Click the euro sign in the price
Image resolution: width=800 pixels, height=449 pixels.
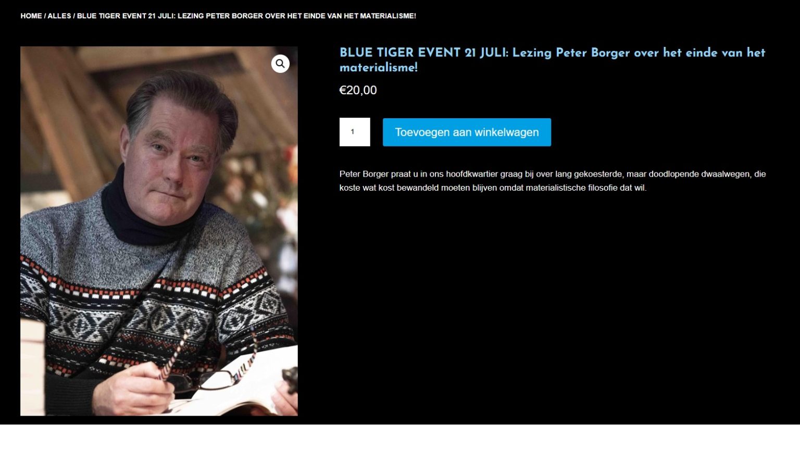[x=343, y=90]
